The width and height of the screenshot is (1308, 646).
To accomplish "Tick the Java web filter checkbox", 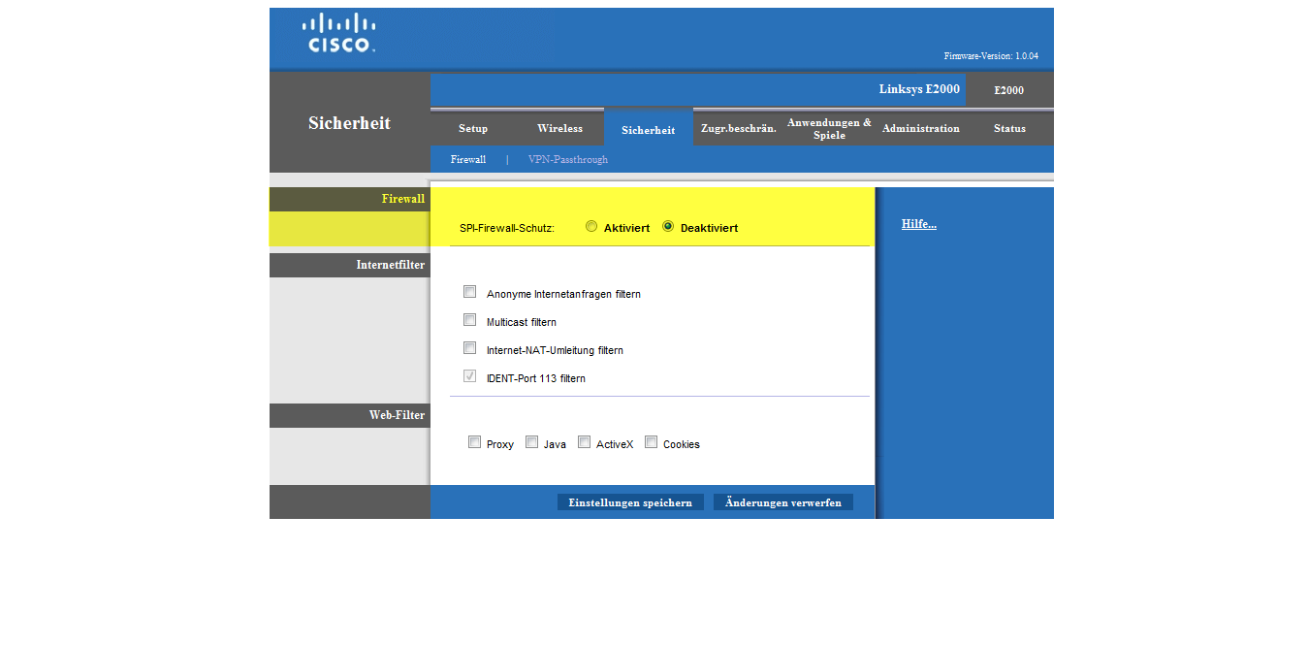I will point(532,442).
